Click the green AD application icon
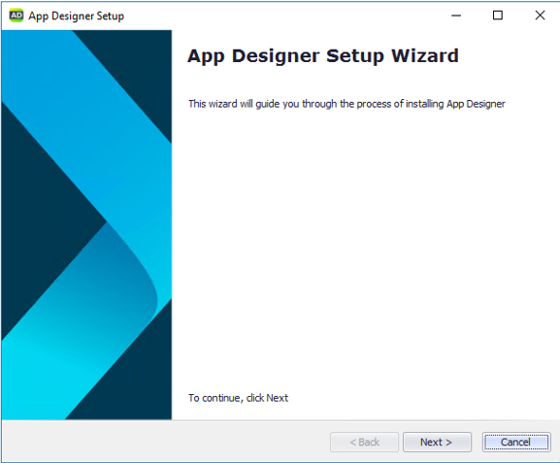The width and height of the screenshot is (560, 463). (16, 16)
